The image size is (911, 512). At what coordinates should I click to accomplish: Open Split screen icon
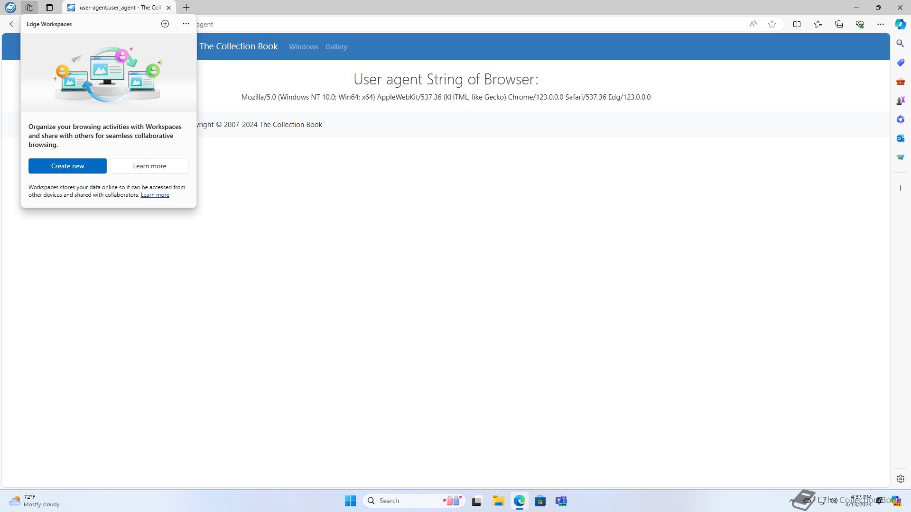click(x=797, y=24)
